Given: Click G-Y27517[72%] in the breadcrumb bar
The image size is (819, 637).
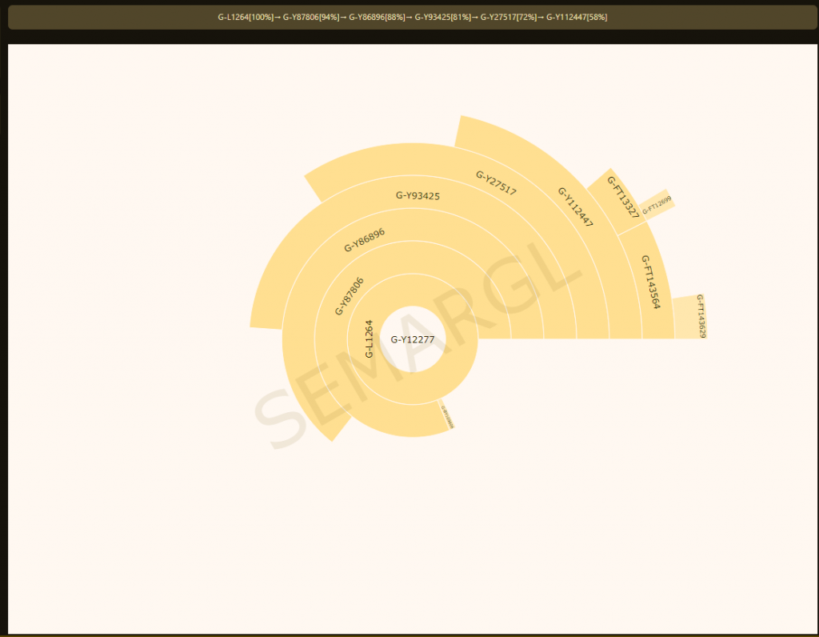Looking at the screenshot, I should pyautogui.click(x=508, y=17).
